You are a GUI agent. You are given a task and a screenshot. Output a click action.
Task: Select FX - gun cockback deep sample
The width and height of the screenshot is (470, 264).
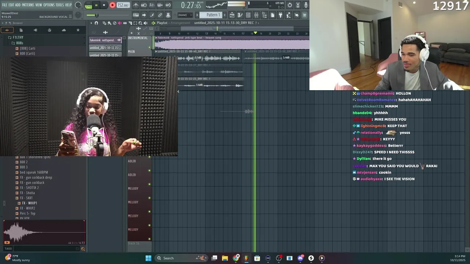coord(36,177)
